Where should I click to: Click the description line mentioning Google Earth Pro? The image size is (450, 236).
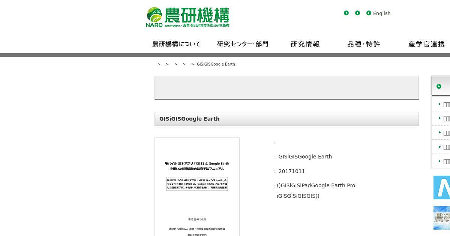[316, 185]
